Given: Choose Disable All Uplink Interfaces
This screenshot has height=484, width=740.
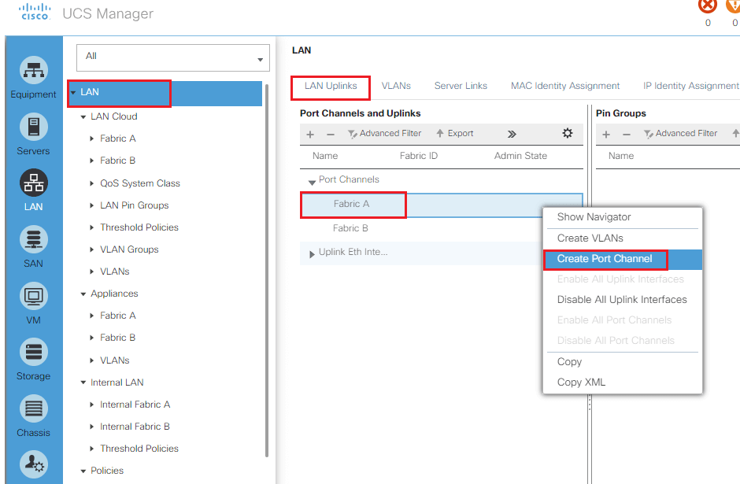Looking at the screenshot, I should click(x=623, y=300).
